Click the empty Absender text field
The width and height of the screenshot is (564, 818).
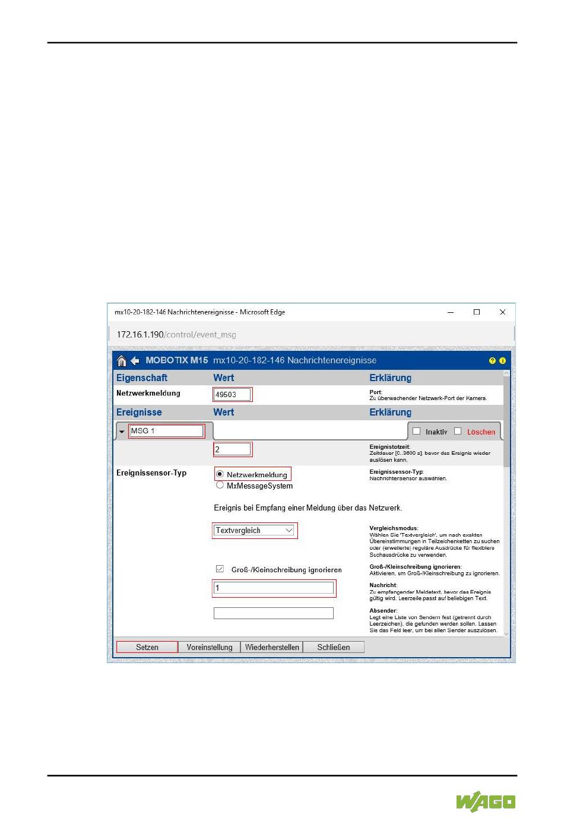tap(274, 613)
